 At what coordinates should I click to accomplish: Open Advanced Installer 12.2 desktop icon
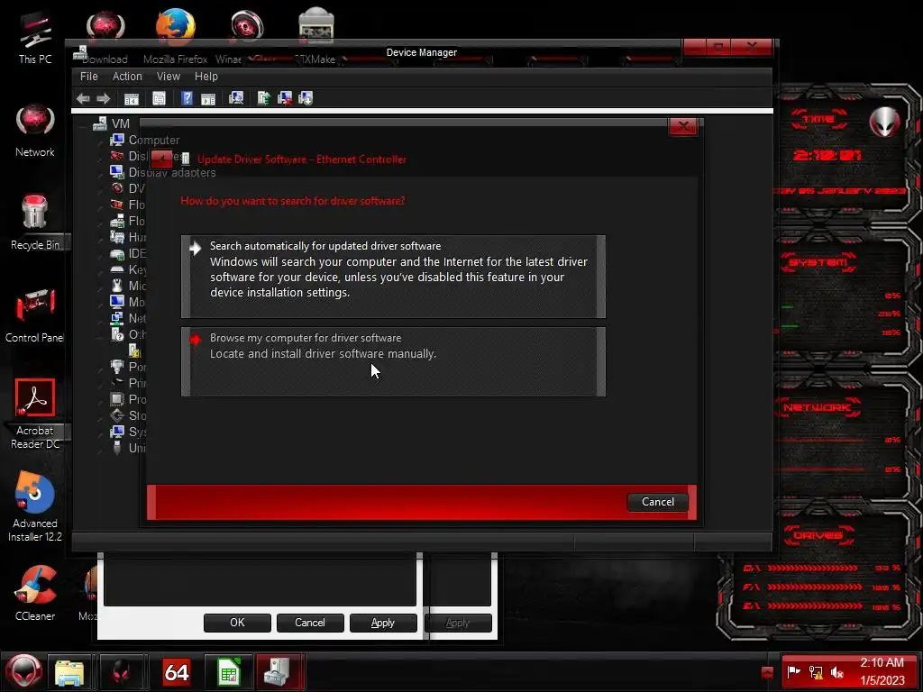point(35,506)
